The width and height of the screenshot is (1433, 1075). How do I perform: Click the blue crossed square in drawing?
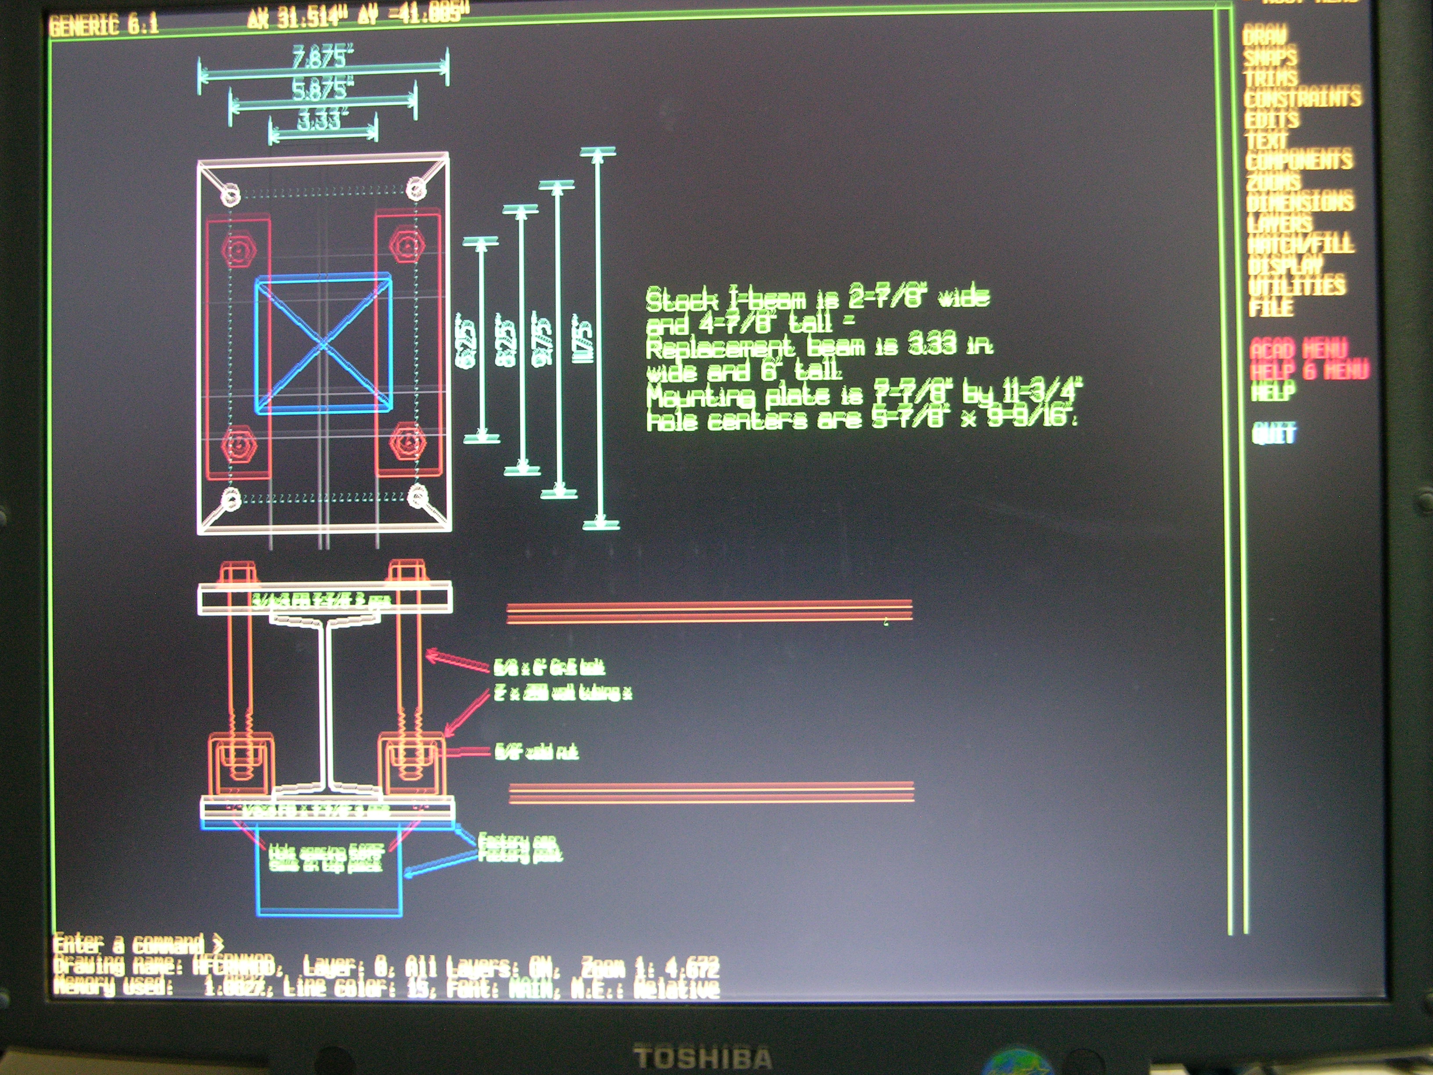(323, 344)
